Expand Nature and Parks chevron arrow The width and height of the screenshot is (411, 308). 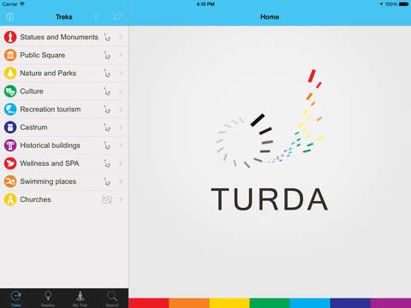click(121, 74)
